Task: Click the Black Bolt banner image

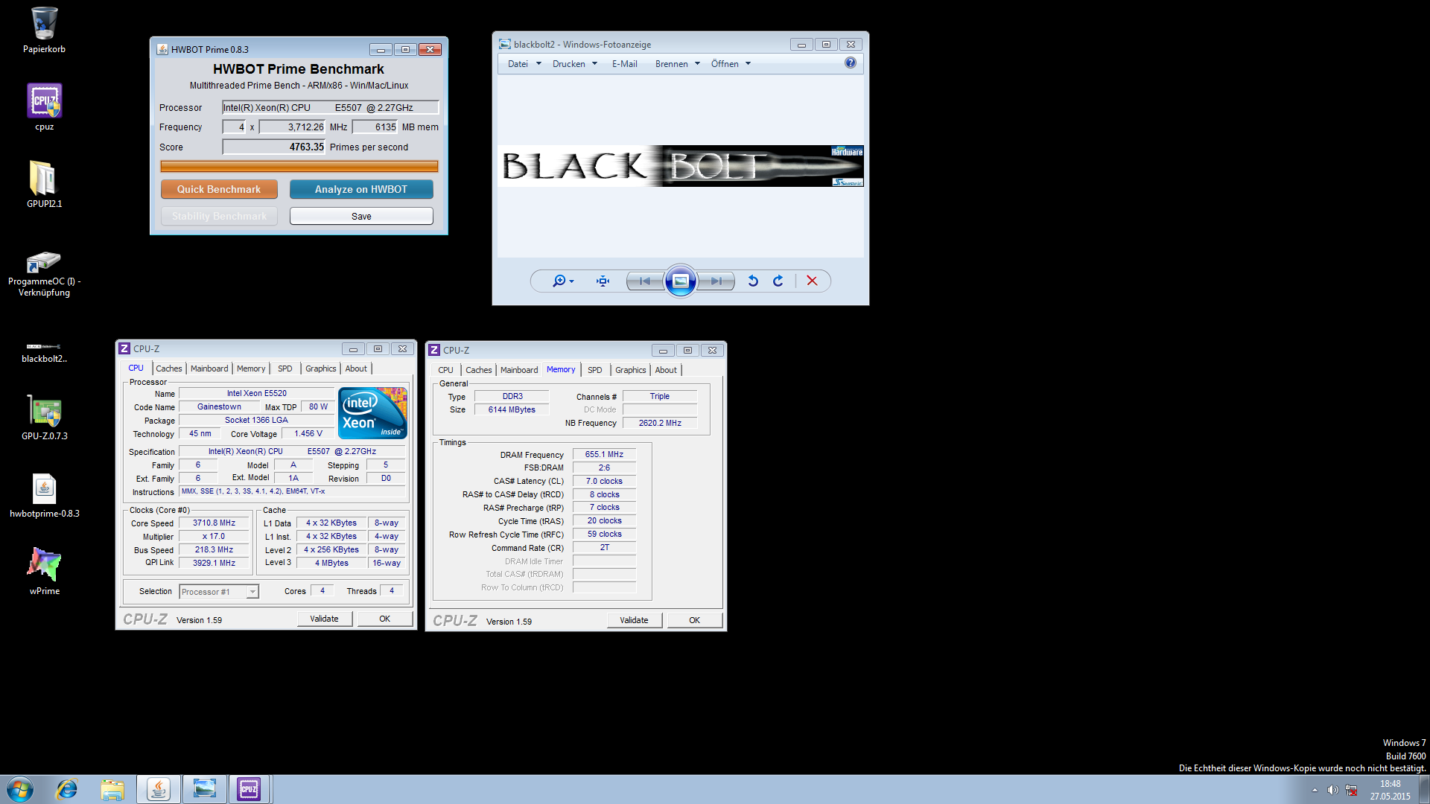Action: pos(681,165)
